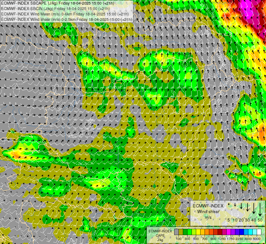Screen dimensions: 266x244
Task: Click the 5 m/s wind shear arrow
Action: pyautogui.click(x=229, y=204)
